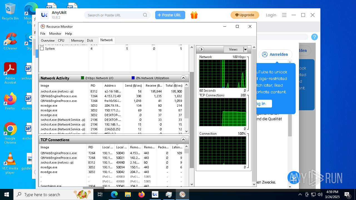This screenshot has width=356, height=200.
Task: Click the taskbar clock showing 4:59 PM
Action: [332, 194]
